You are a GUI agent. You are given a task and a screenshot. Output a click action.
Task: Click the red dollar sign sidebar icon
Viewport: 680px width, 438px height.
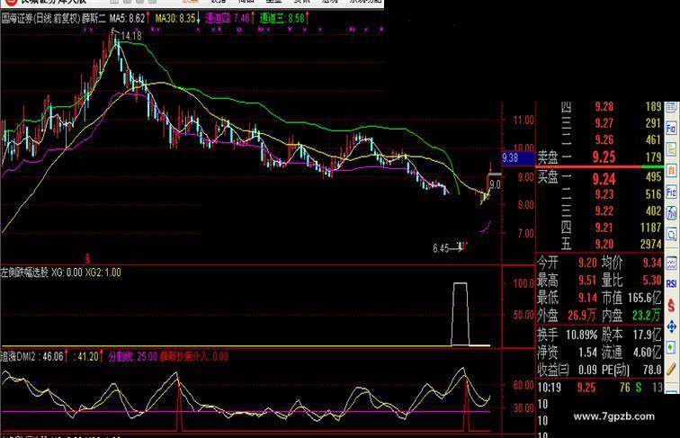click(x=671, y=305)
